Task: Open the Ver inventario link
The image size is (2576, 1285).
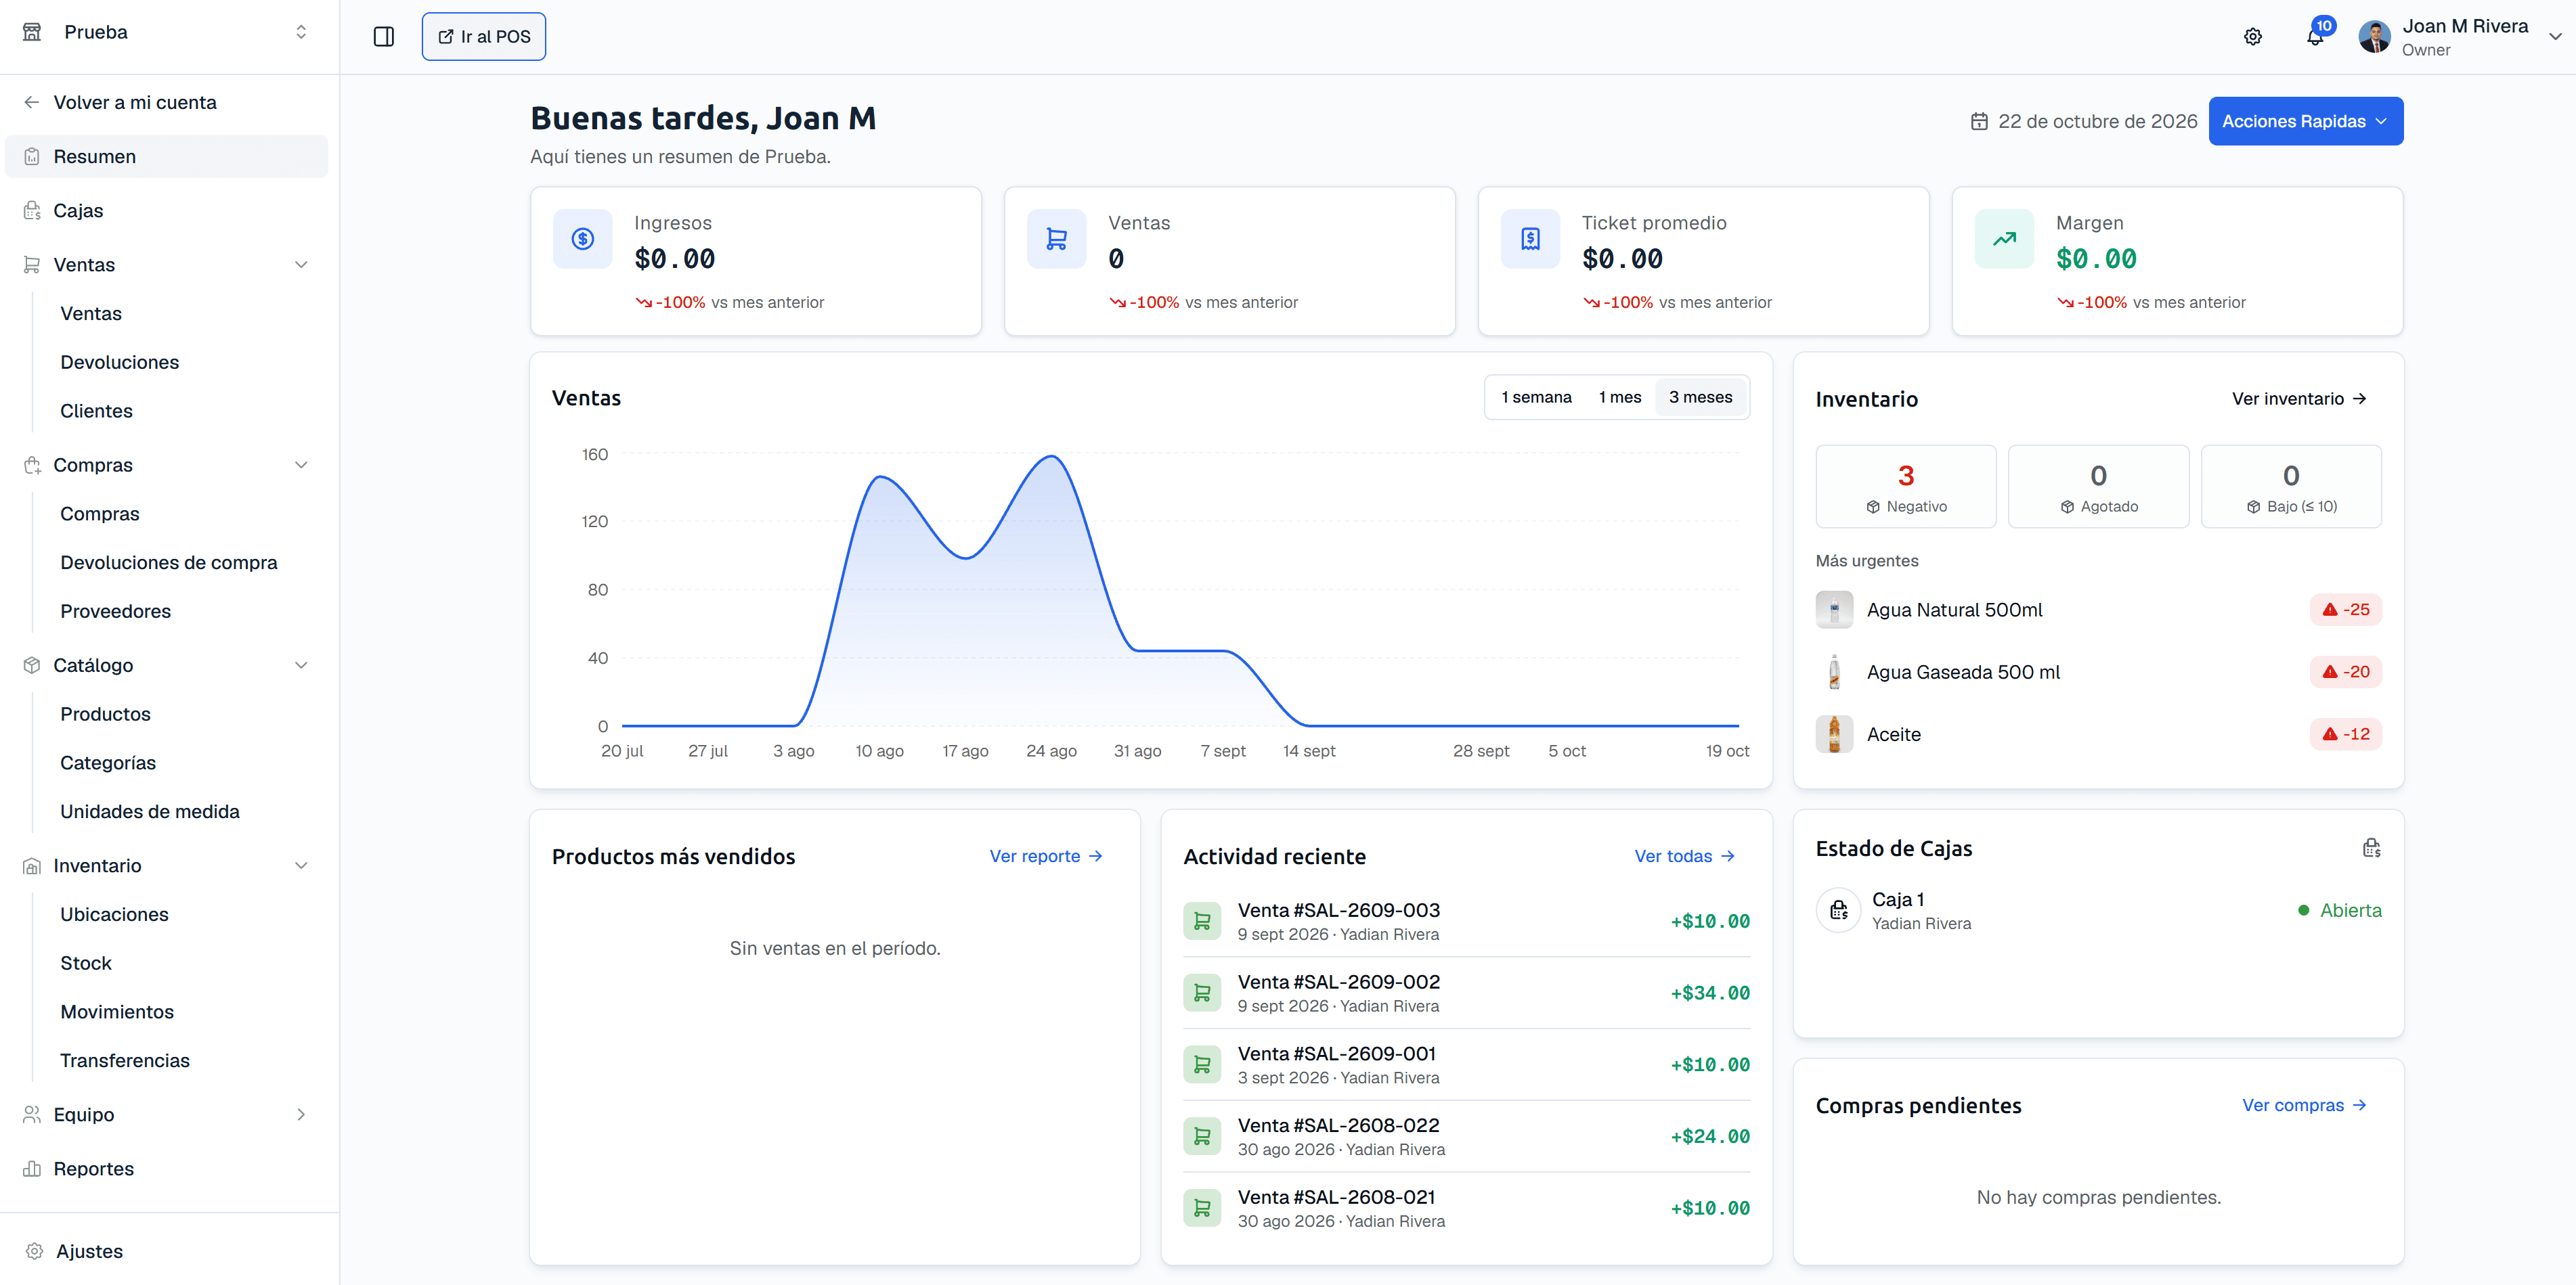Action: coord(2298,399)
